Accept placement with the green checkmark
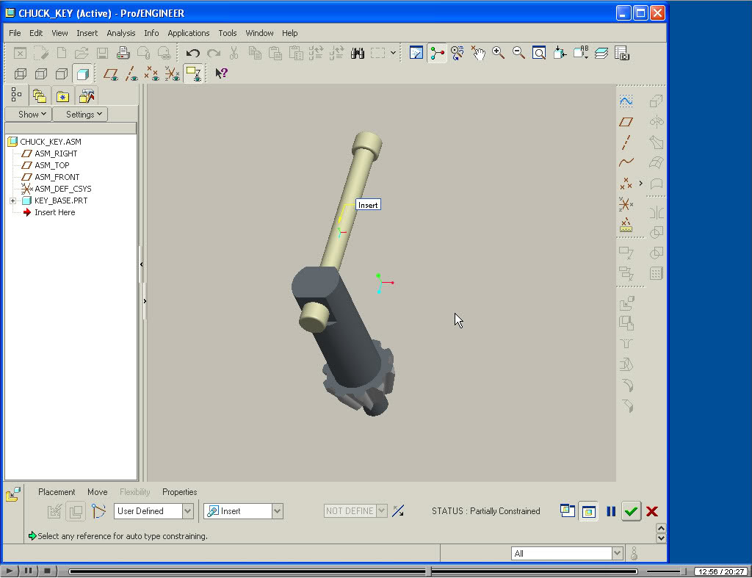 (631, 511)
